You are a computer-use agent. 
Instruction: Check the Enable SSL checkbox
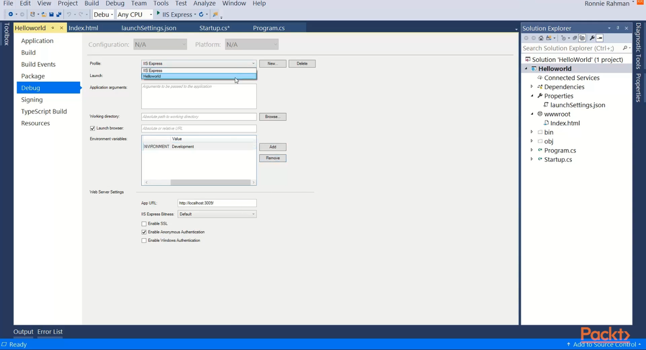pos(144,223)
